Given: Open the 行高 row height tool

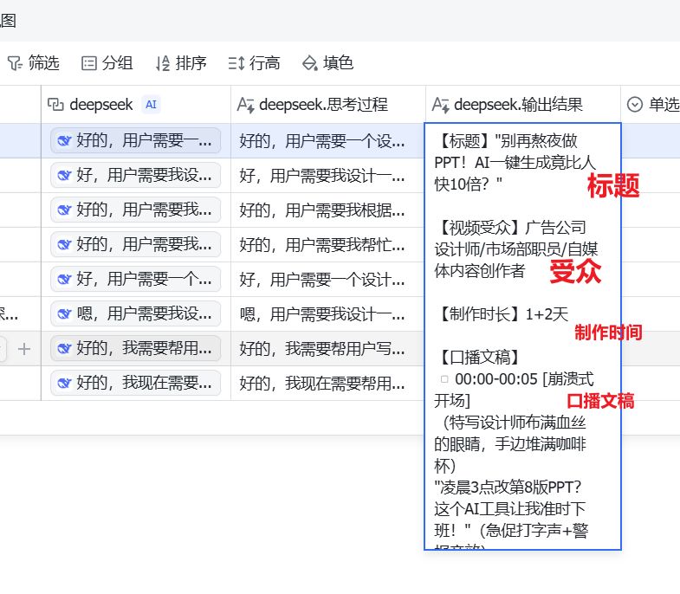Looking at the screenshot, I should pos(254,63).
